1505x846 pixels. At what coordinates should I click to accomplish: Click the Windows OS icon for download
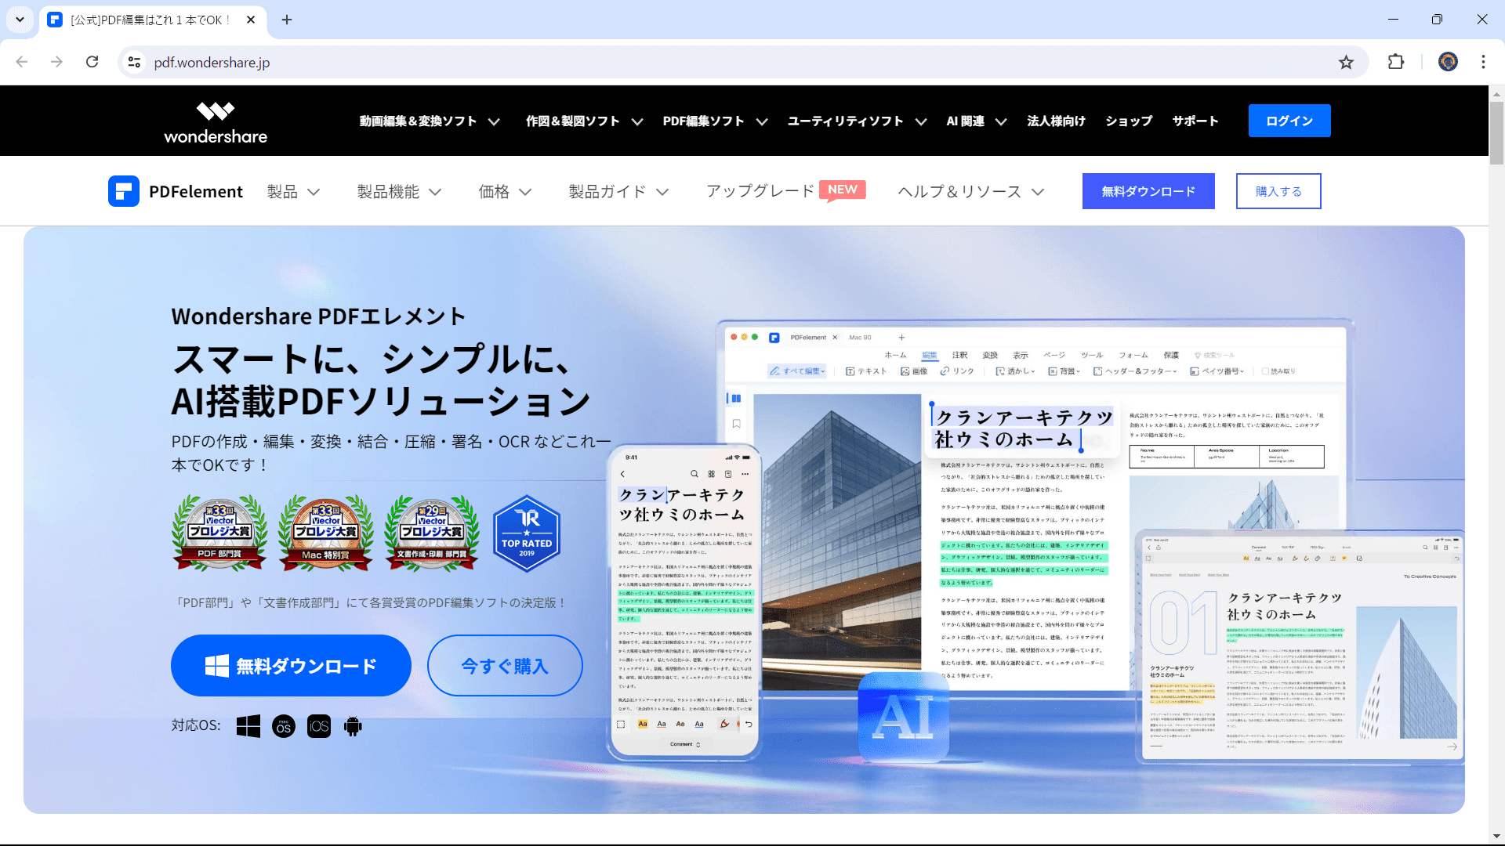248,725
